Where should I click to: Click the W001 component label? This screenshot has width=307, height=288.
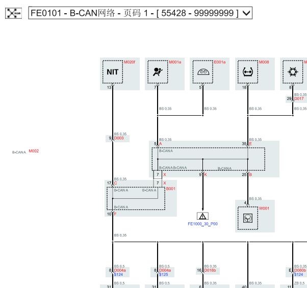[264, 208]
